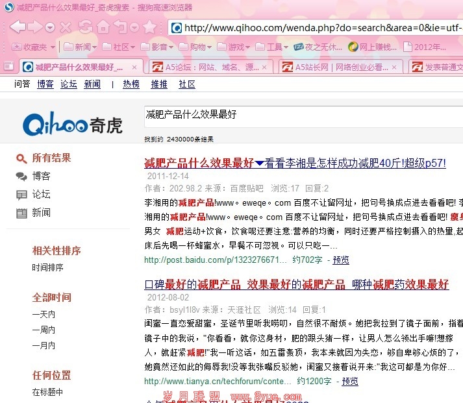The width and height of the screenshot is (463, 403).
Task: Click the browser address bar URL
Action: coord(318,27)
